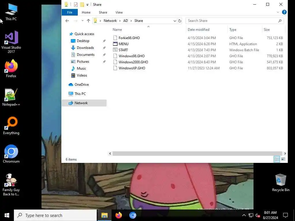Image resolution: width=295 pixels, height=221 pixels.
Task: Sort by Type column header
Action: 233,30
